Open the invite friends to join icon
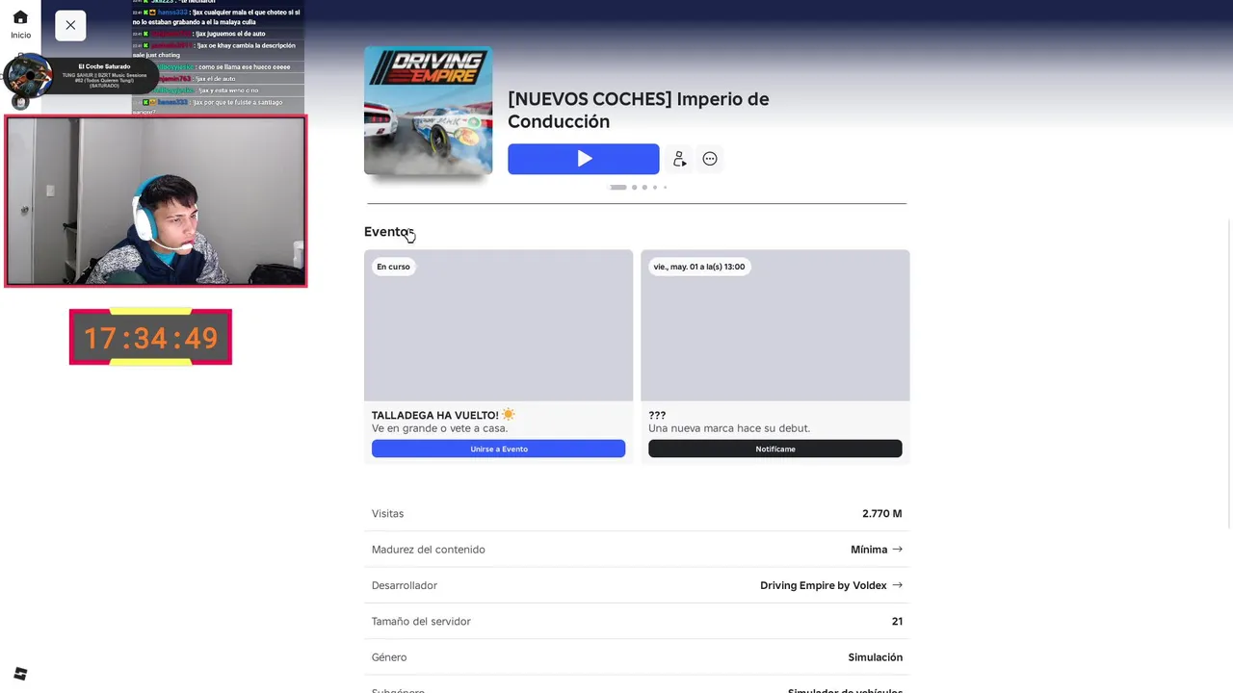The height and width of the screenshot is (693, 1233). point(679,159)
